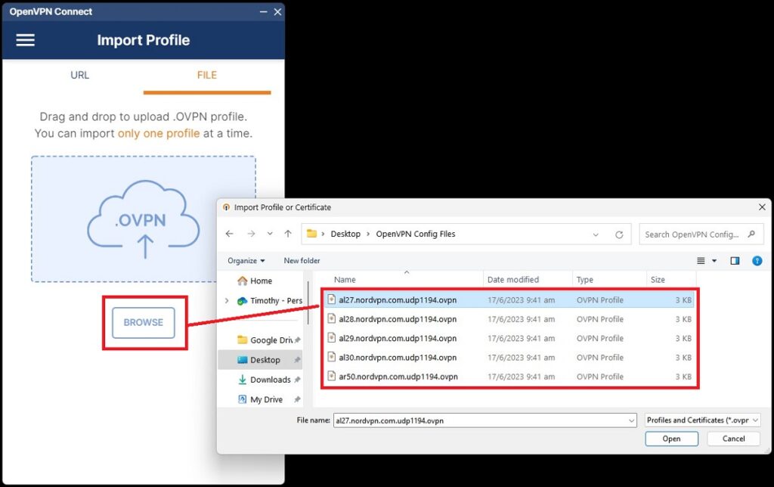Select Google Drive in navigation pane

click(x=265, y=340)
